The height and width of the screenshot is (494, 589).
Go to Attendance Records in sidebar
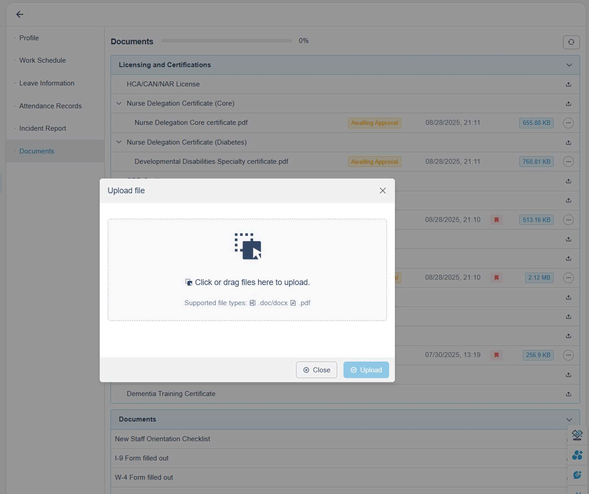pos(51,106)
